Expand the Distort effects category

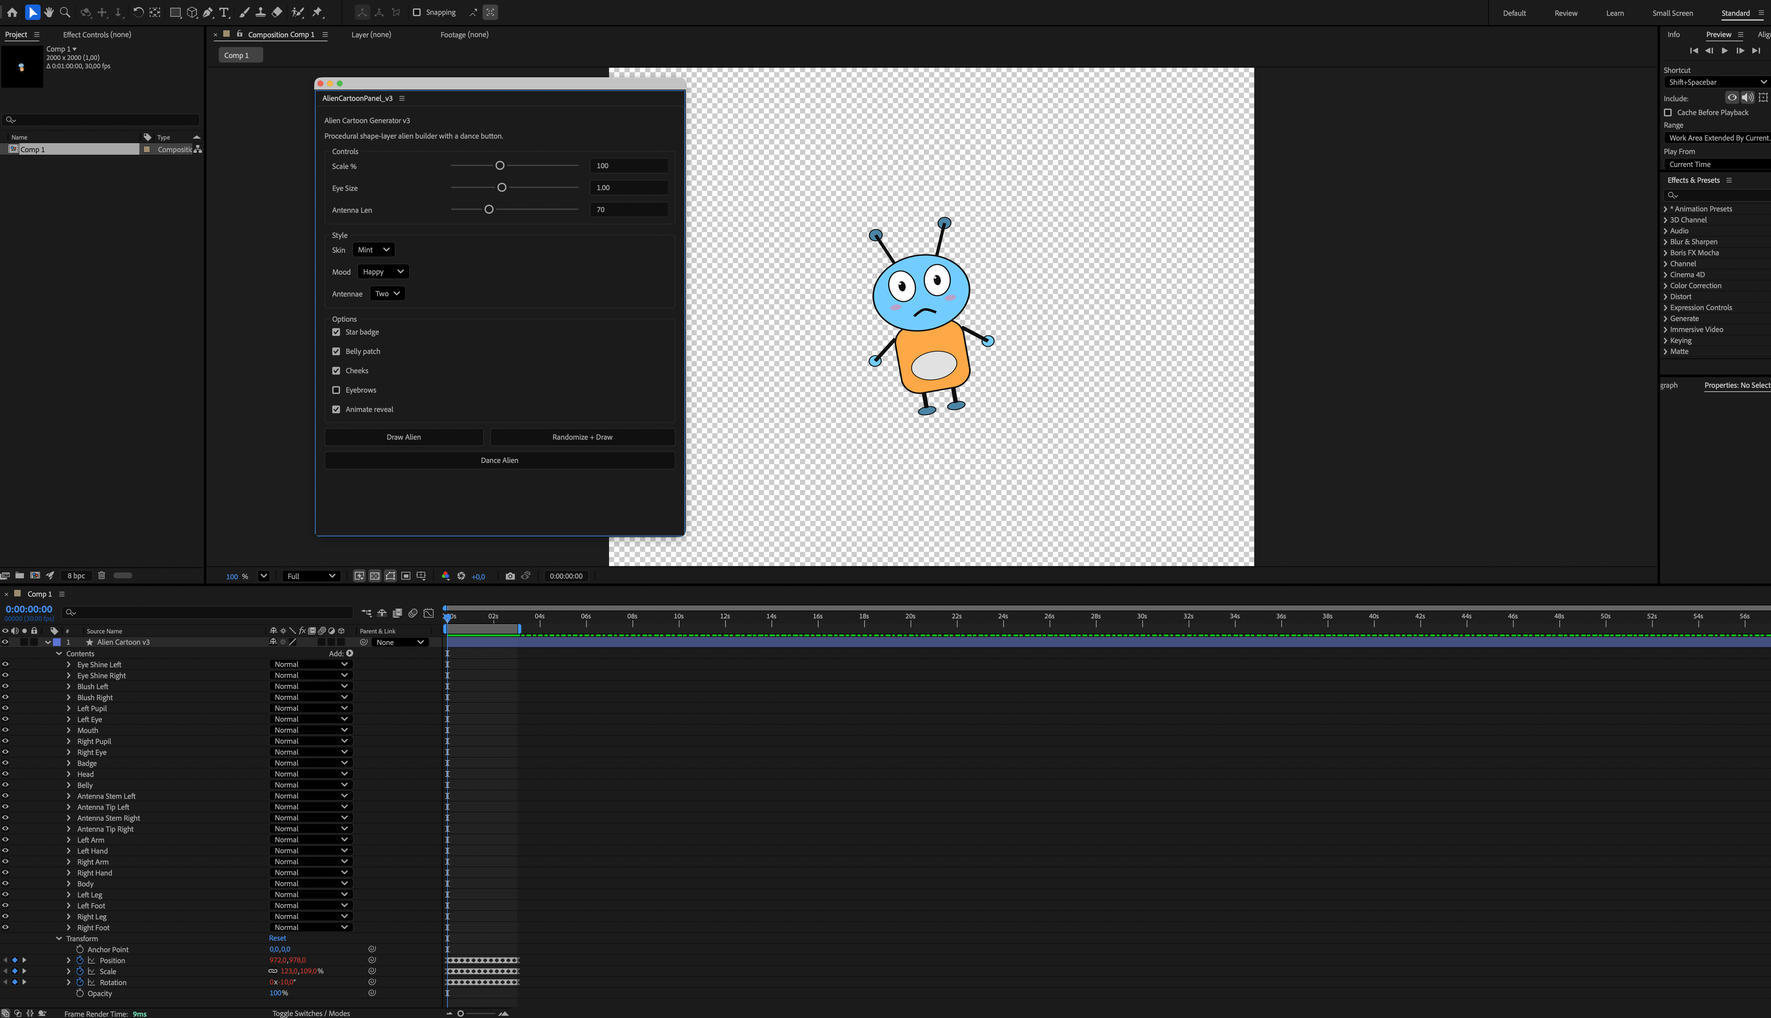pyautogui.click(x=1666, y=297)
